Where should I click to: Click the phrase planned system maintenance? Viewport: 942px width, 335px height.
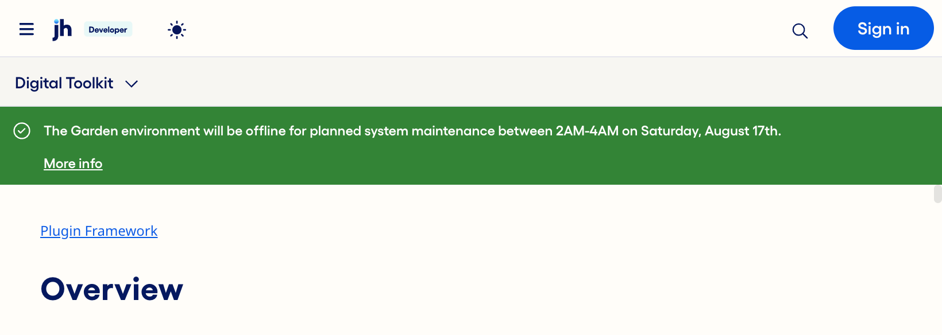pyautogui.click(x=402, y=131)
